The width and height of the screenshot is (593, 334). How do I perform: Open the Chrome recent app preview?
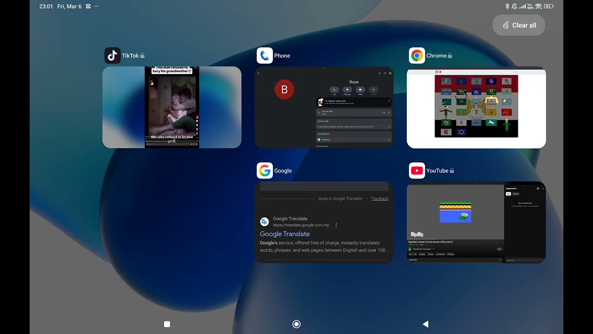[476, 107]
